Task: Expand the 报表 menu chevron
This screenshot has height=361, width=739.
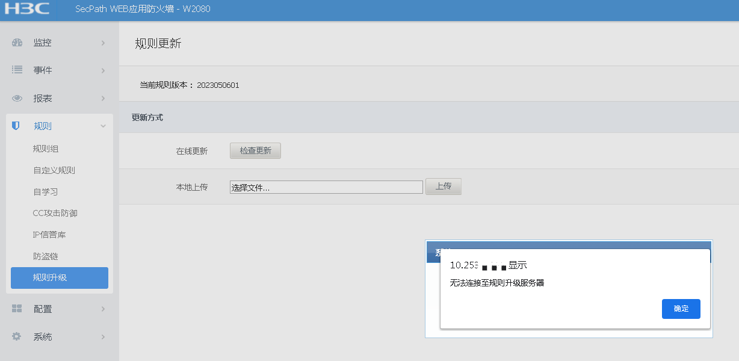Action: click(103, 98)
